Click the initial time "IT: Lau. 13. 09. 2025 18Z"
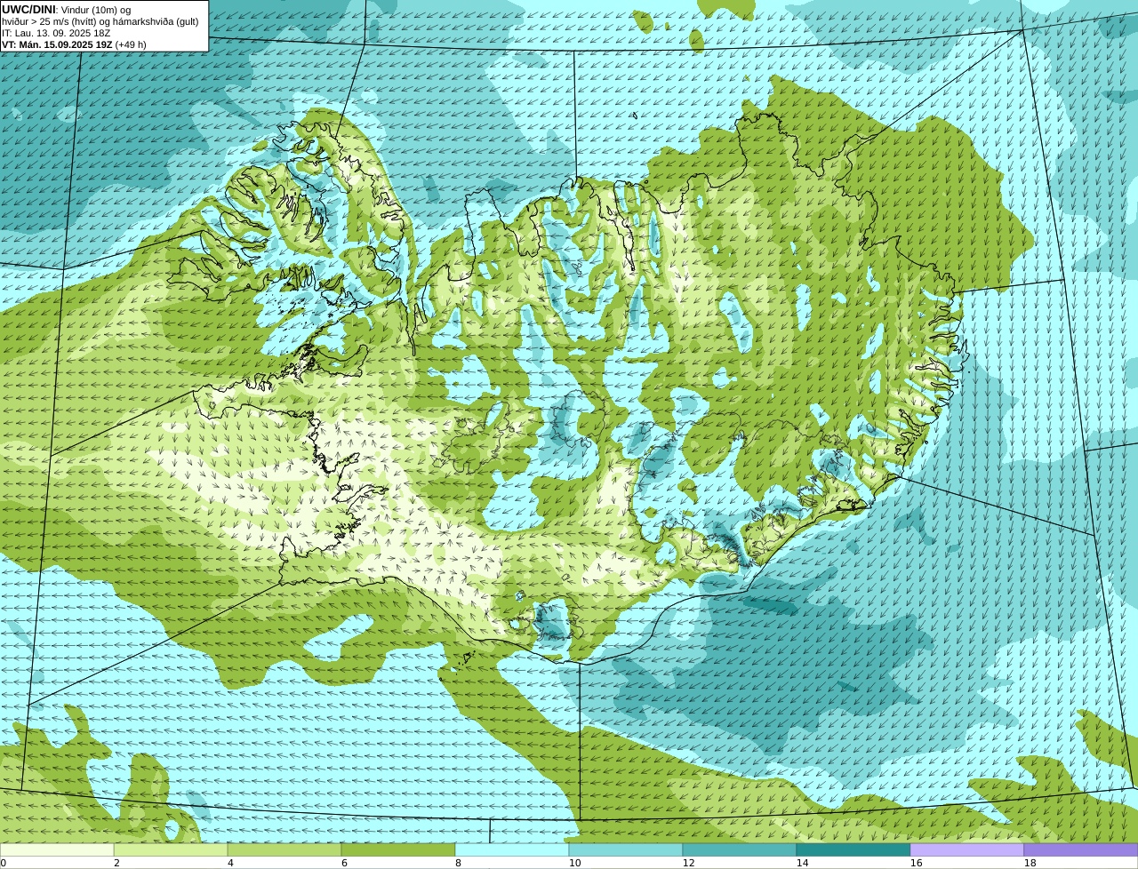1138x869 pixels. coord(56,33)
